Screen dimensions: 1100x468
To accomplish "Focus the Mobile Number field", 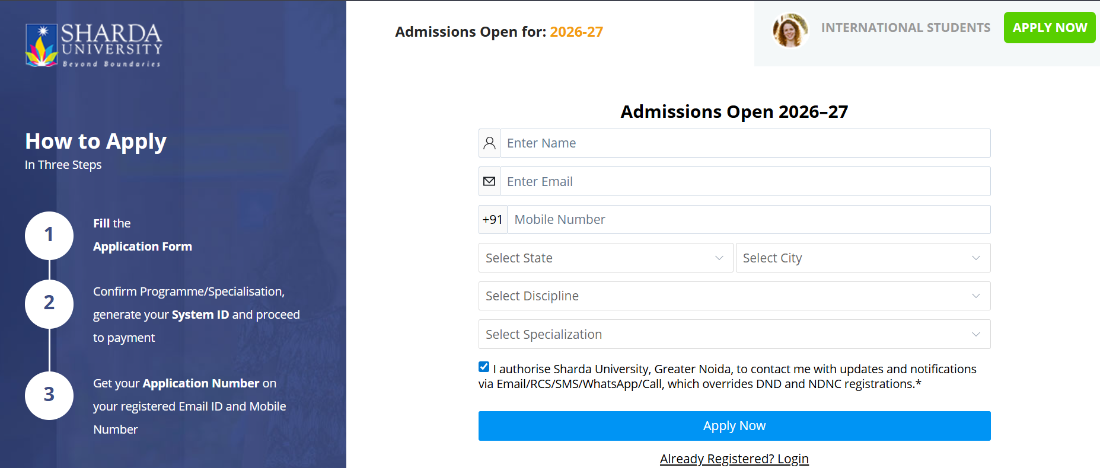I will click(x=749, y=220).
